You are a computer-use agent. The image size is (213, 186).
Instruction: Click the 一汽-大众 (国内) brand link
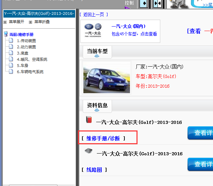coord(129,26)
